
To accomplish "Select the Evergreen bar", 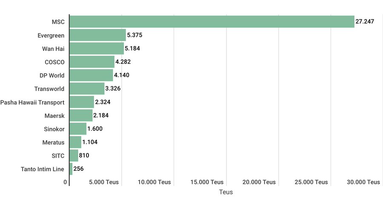I will [x=97, y=35].
